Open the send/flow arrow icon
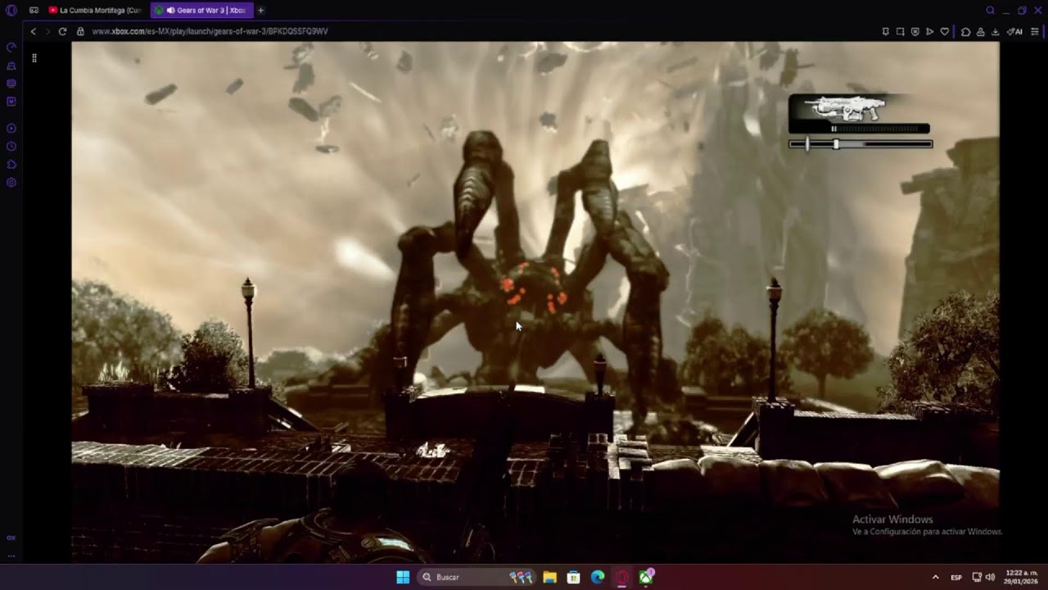This screenshot has height=590, width=1048. coord(929,31)
